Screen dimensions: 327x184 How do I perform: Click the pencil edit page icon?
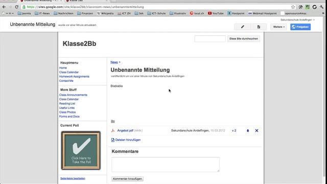(x=242, y=27)
